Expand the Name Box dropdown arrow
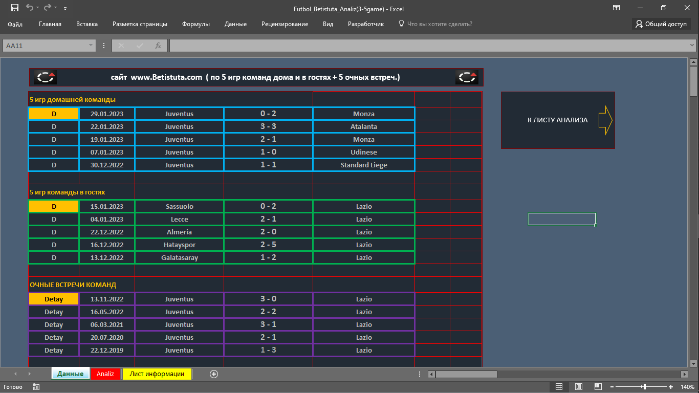This screenshot has width=699, height=393. pos(92,46)
